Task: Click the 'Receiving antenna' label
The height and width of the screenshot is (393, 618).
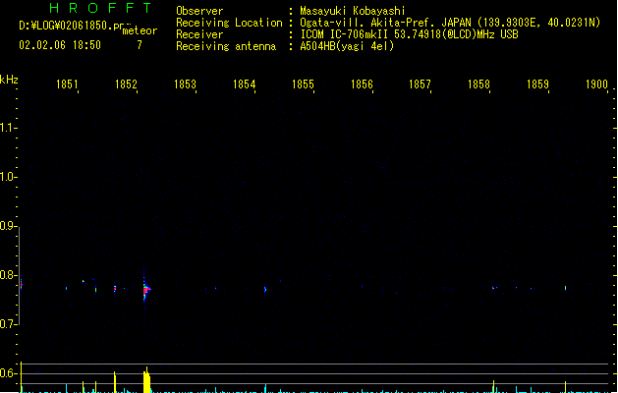Action: tap(226, 46)
